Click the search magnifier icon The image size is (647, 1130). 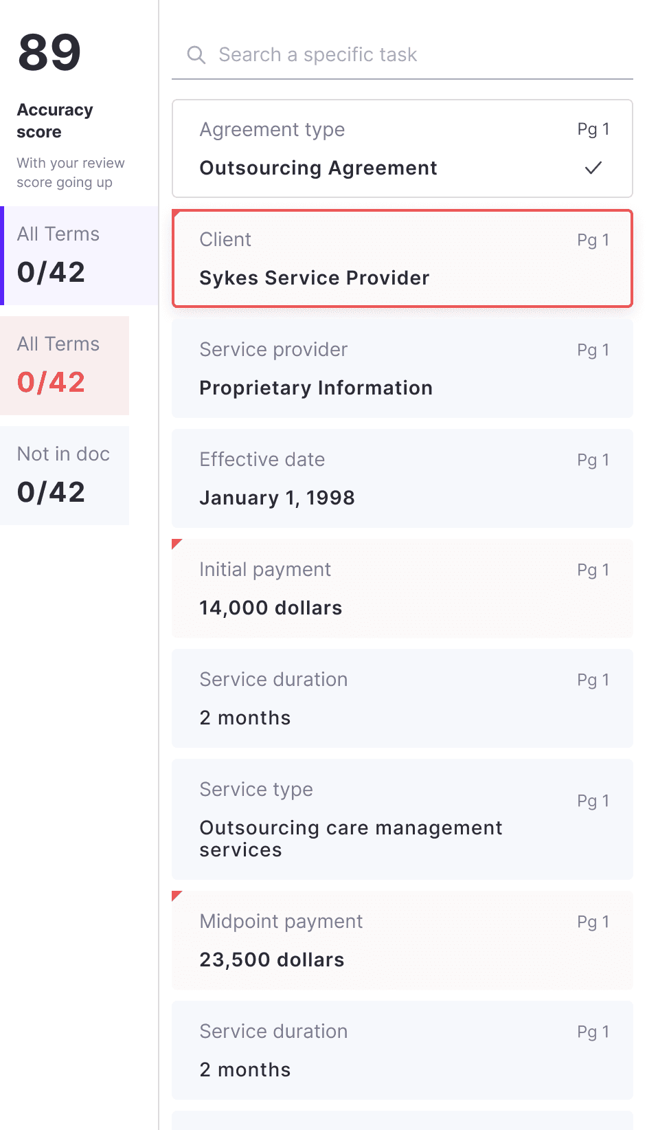pos(196,55)
